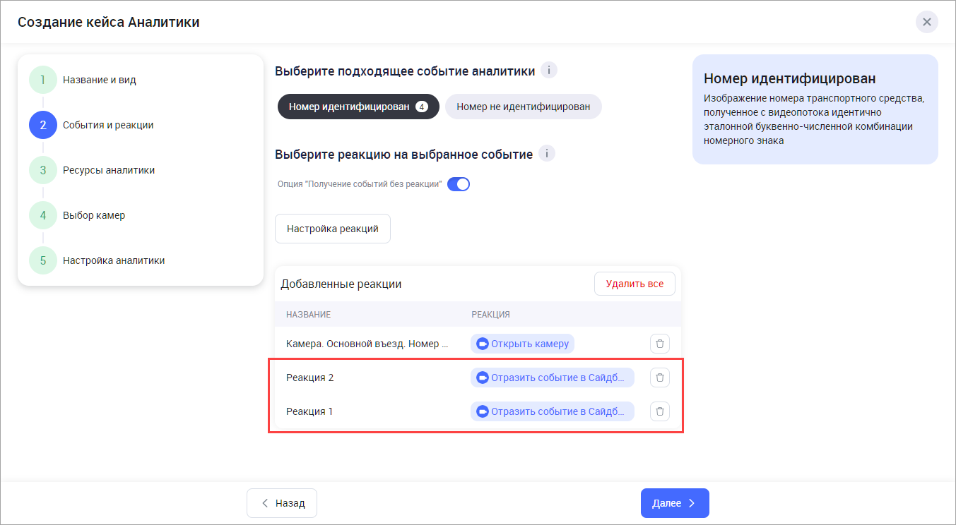Image resolution: width=956 pixels, height=525 pixels.
Task: Delete the Реакция 1 row
Action: coord(659,411)
